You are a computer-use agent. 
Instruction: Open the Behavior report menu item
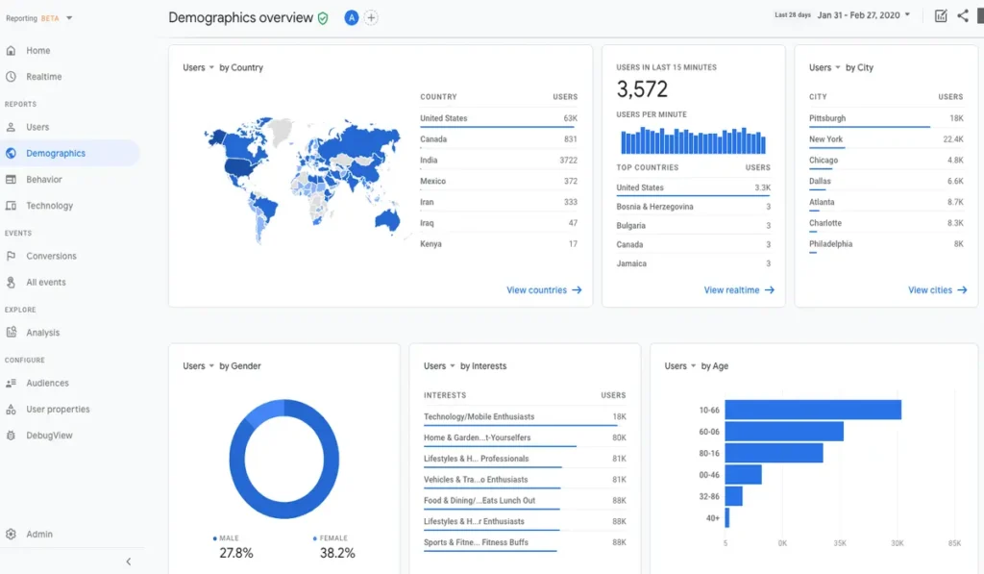44,180
